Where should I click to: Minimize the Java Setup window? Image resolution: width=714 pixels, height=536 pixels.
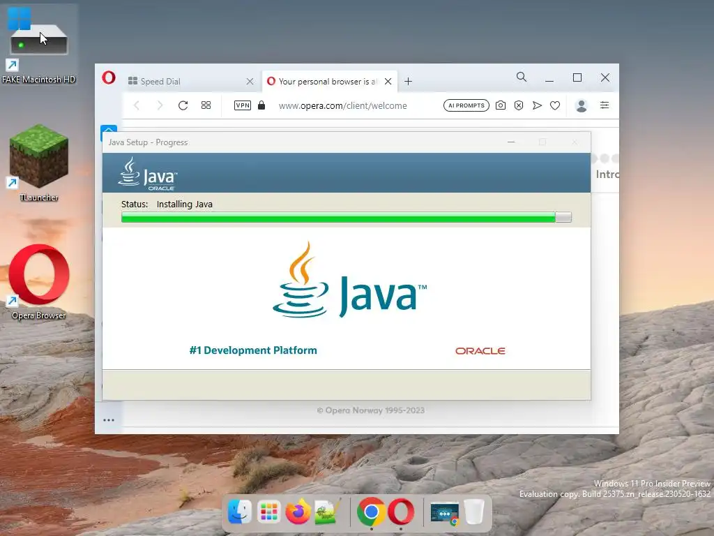pos(511,142)
